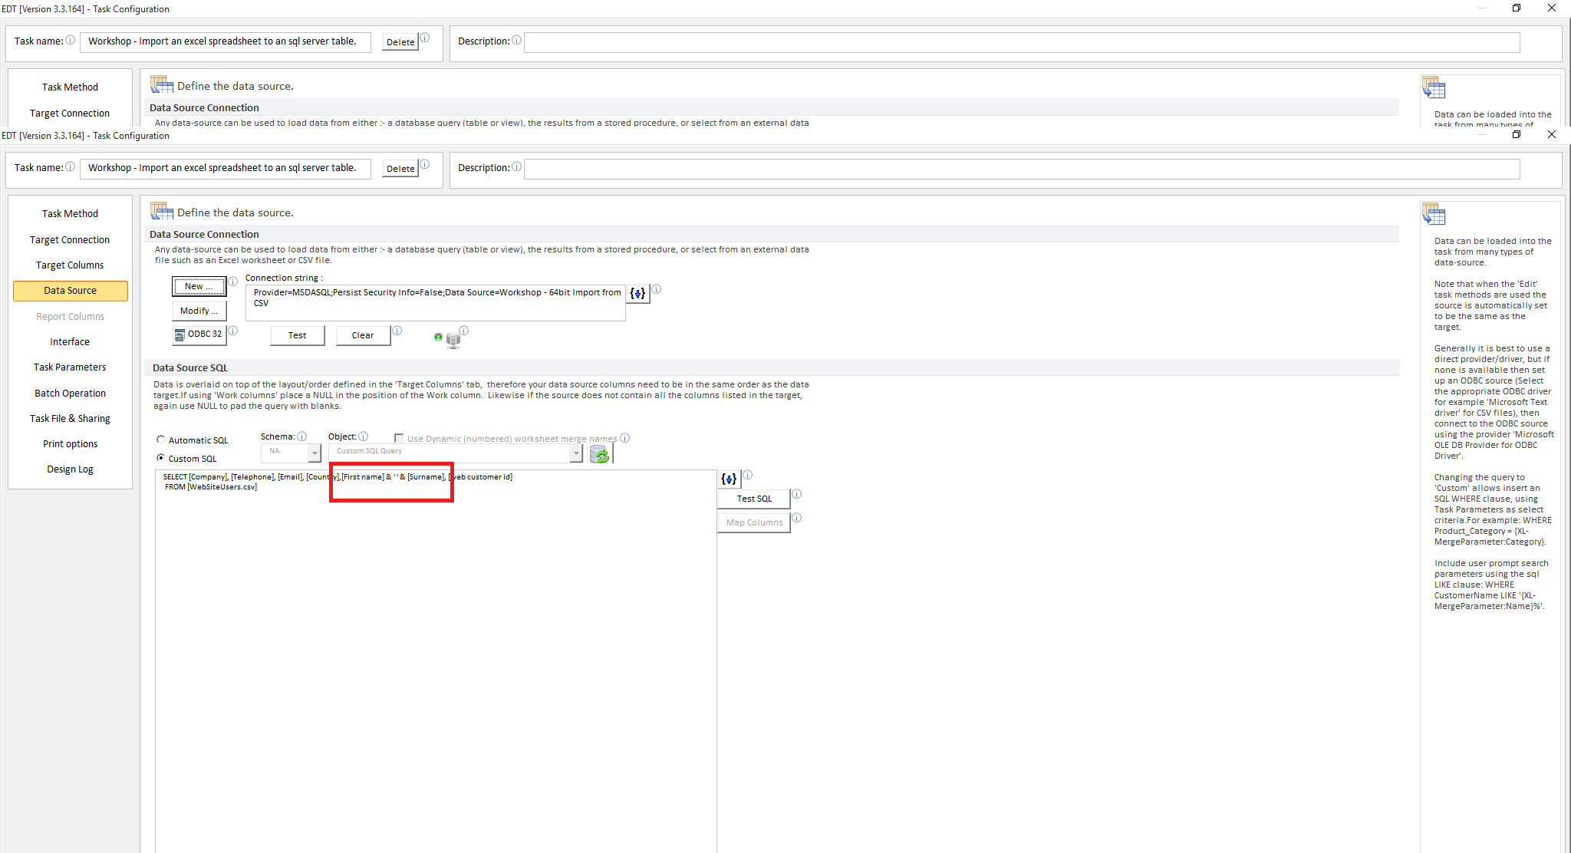Click the database server connection status icon
The width and height of the screenshot is (1571, 853).
(x=453, y=340)
